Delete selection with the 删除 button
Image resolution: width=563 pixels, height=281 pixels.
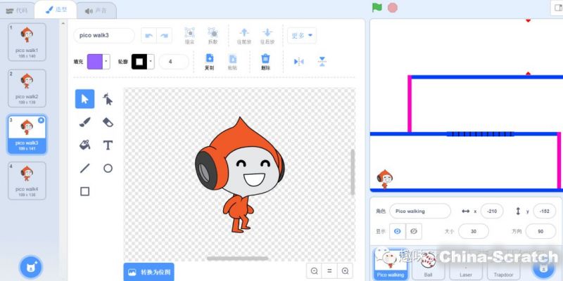(x=265, y=62)
